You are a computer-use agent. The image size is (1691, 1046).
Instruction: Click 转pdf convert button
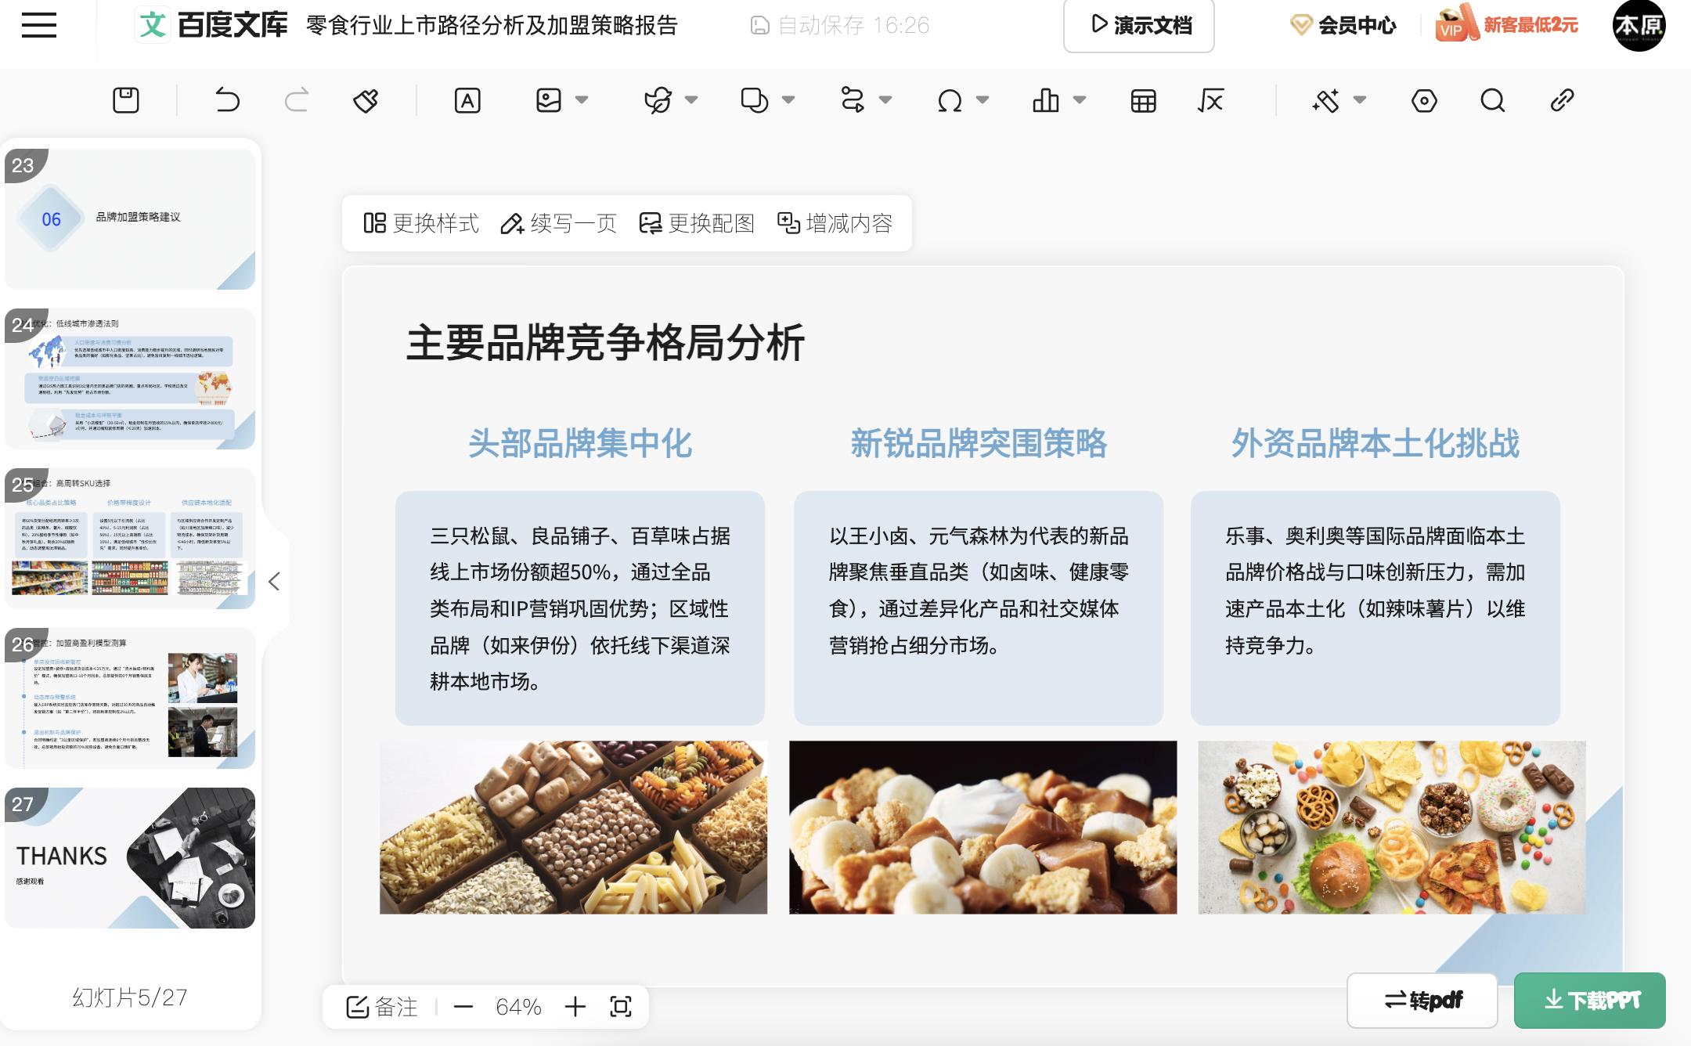(1422, 1000)
